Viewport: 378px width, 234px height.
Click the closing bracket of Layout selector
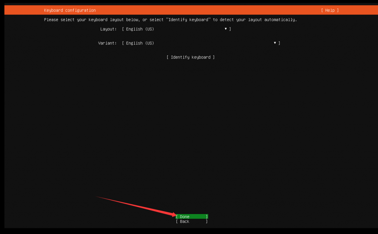[x=230, y=29]
